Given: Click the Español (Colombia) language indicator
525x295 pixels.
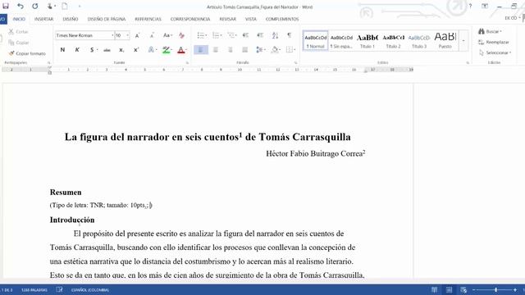Looking at the screenshot, I should (90, 290).
